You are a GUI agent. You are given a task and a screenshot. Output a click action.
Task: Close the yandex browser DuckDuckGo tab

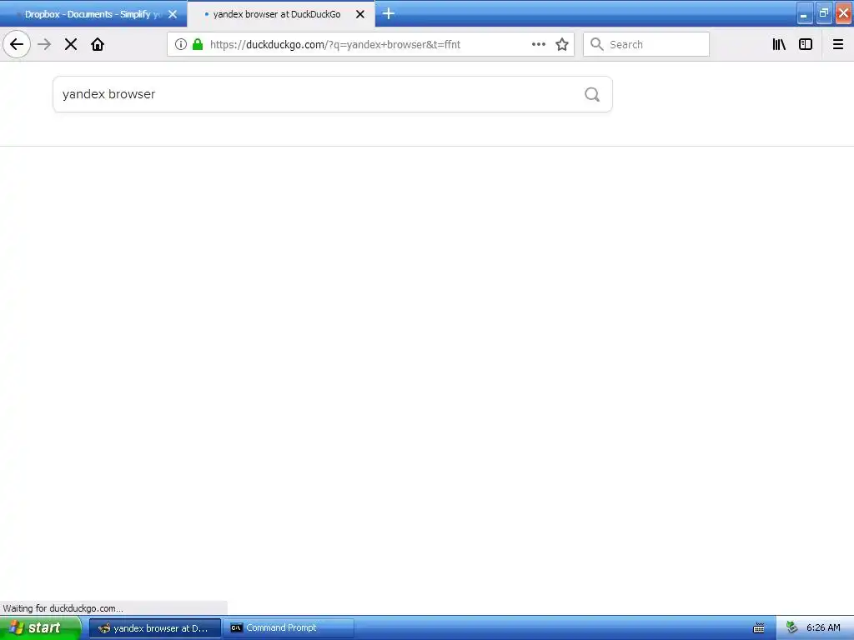[360, 14]
